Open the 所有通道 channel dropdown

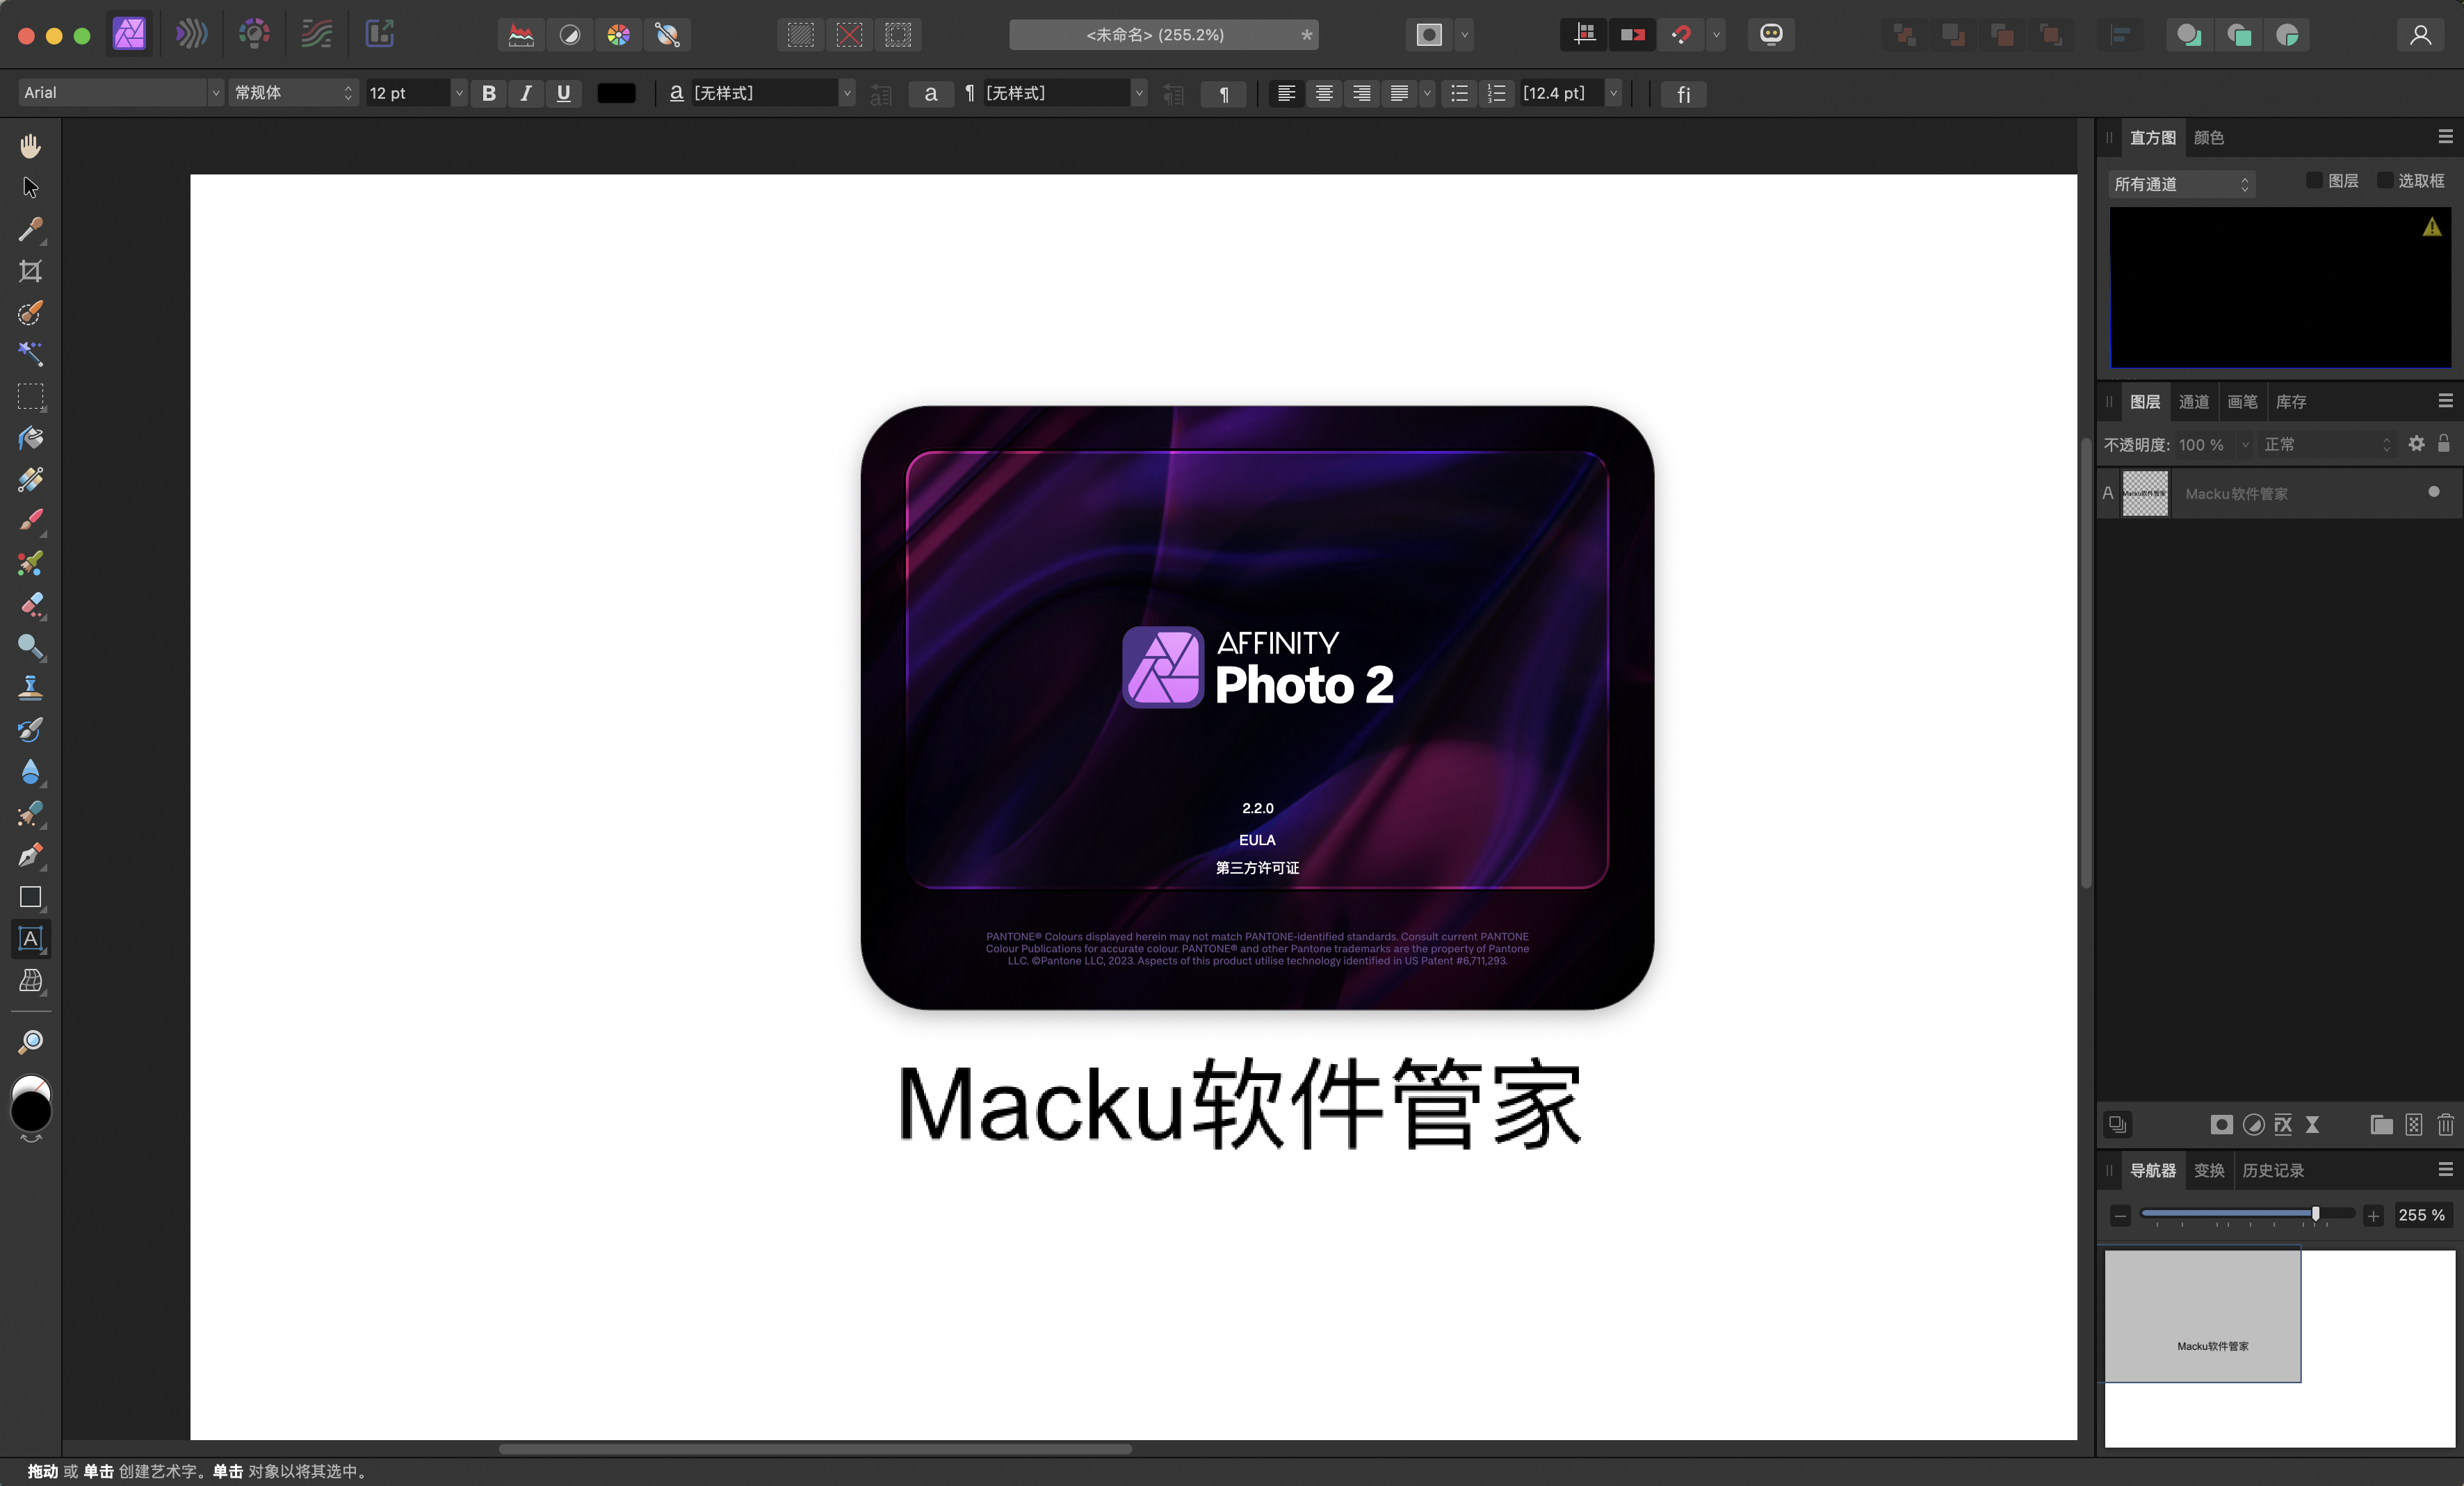coord(2182,184)
